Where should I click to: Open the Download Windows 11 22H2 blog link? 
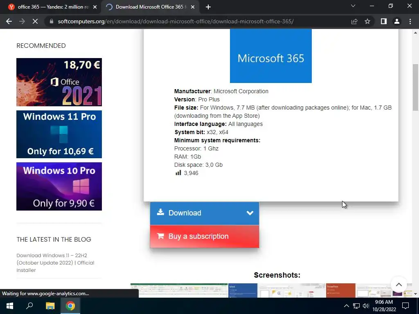click(55, 263)
